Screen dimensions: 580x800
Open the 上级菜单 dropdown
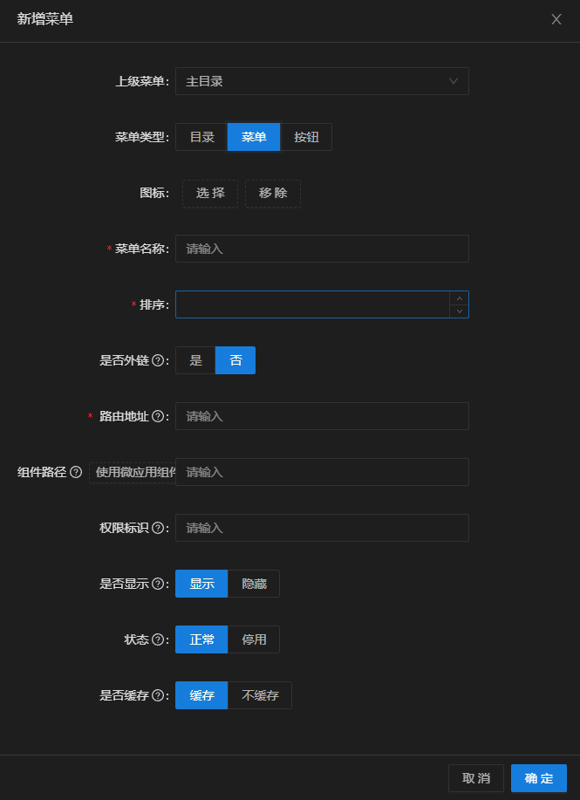(322, 81)
